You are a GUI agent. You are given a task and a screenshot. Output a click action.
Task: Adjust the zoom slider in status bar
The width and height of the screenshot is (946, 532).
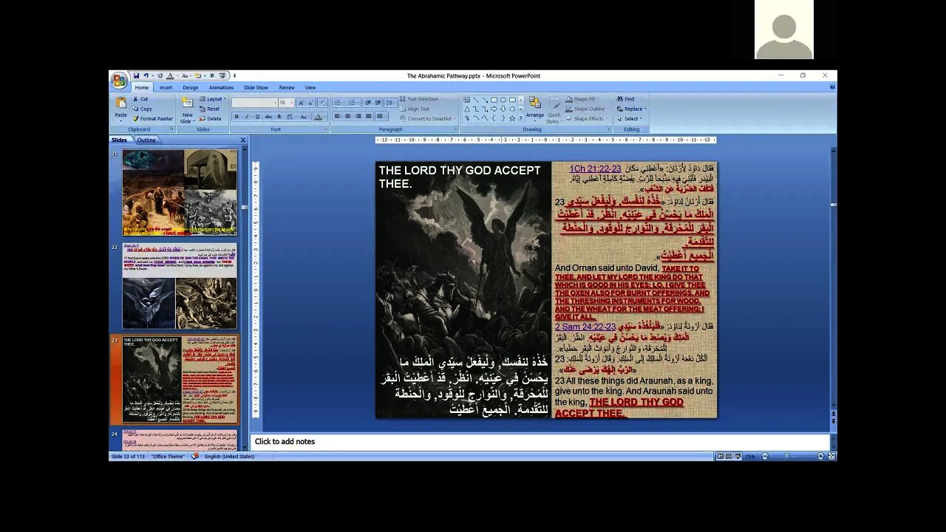tap(786, 457)
